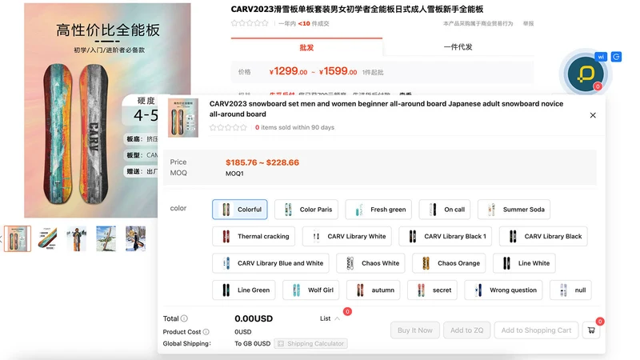Pick the Wrong question color option
Screen dimensions: 640x360
(x=504, y=290)
